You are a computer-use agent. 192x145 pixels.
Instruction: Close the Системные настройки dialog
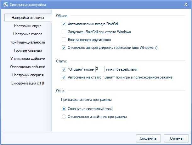pos(186,4)
